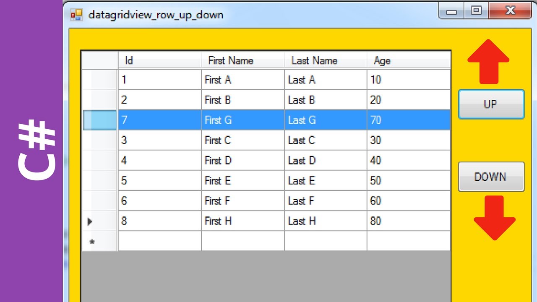Select cell "Last D"

tap(326, 160)
